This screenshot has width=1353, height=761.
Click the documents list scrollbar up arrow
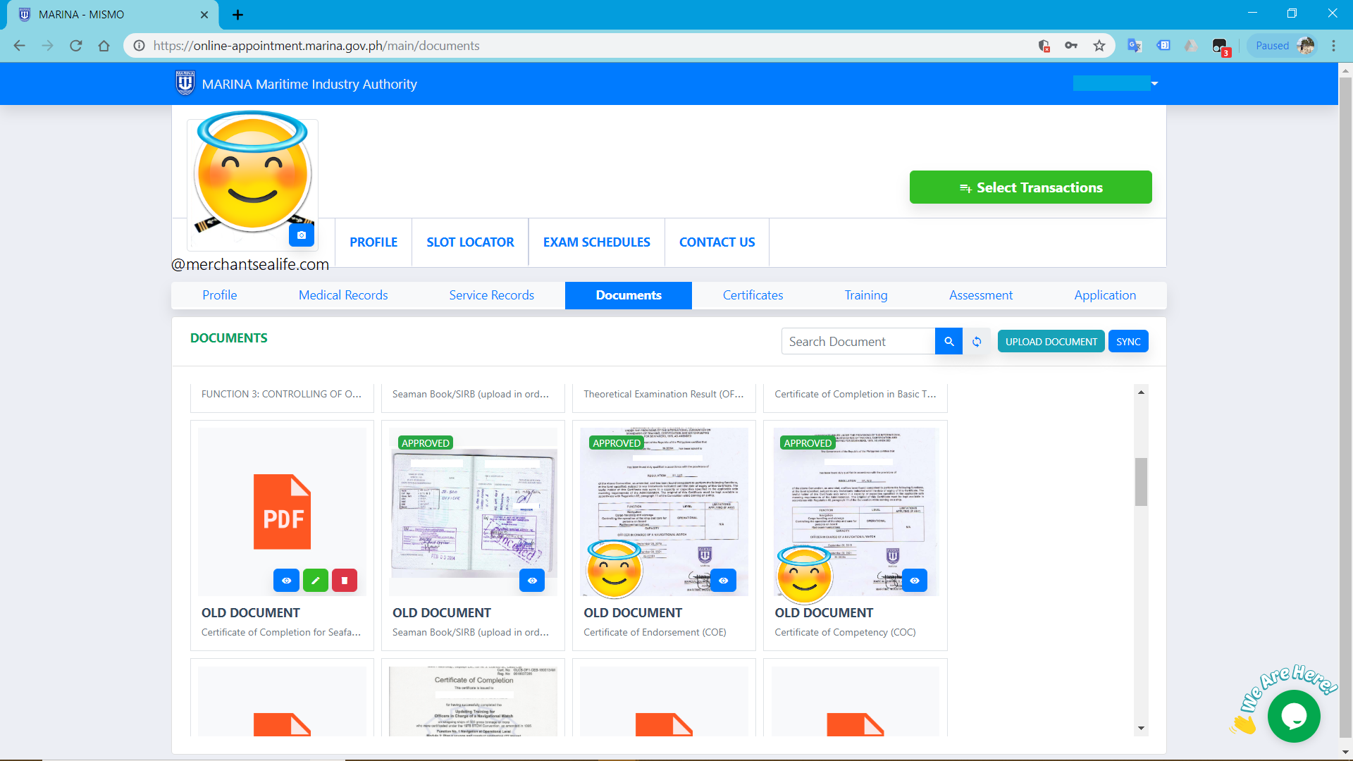1141,392
